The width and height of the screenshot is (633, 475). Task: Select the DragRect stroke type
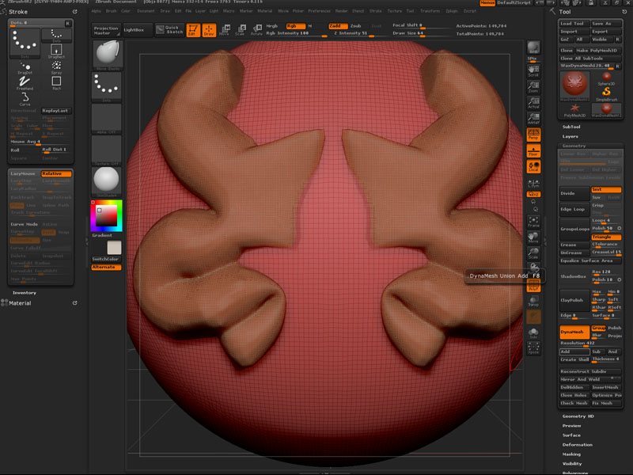(x=56, y=51)
